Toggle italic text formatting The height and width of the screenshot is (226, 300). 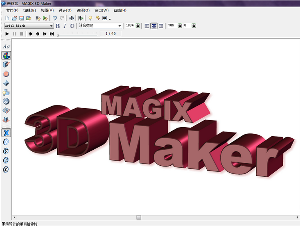[65, 26]
